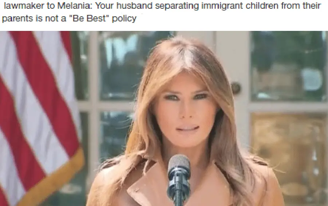Click the upper-right window pane in the photo
This screenshot has width=328, height=206.
coord(289,66)
